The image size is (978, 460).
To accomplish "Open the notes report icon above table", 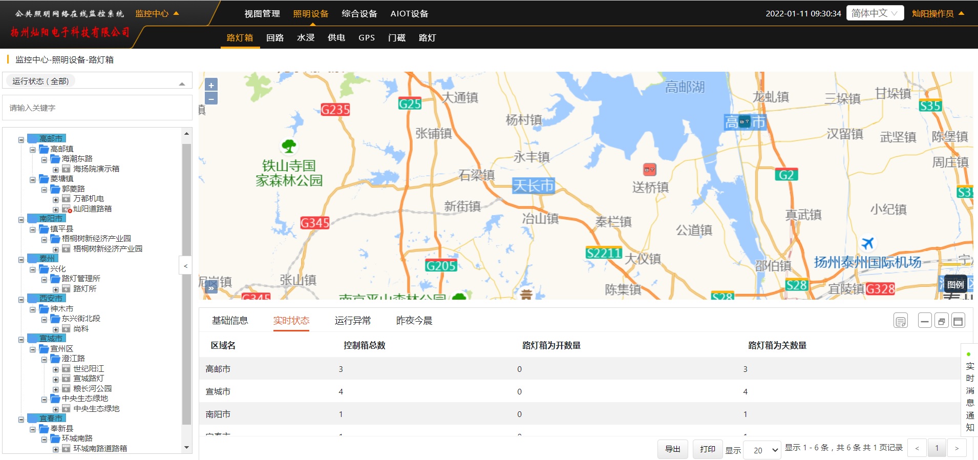I will tap(900, 321).
